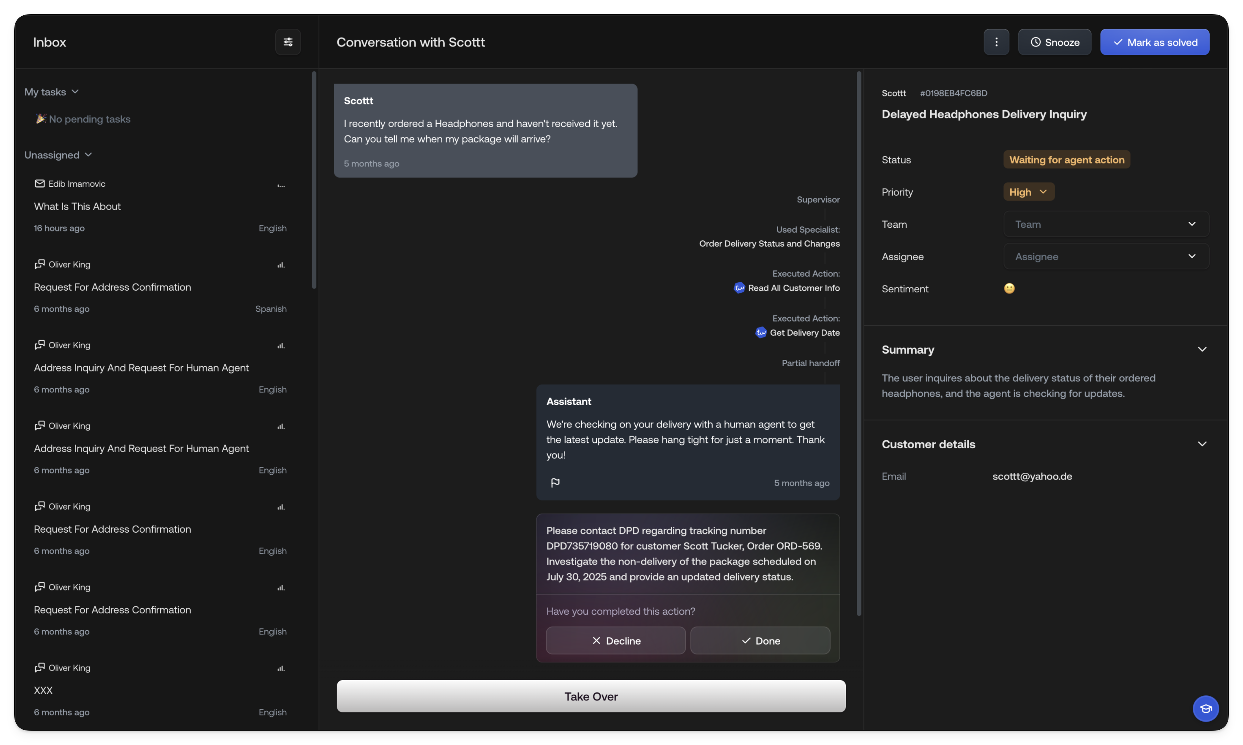Select the Request For Address Confirmation conversation
The width and height of the screenshot is (1243, 745).
(x=112, y=287)
